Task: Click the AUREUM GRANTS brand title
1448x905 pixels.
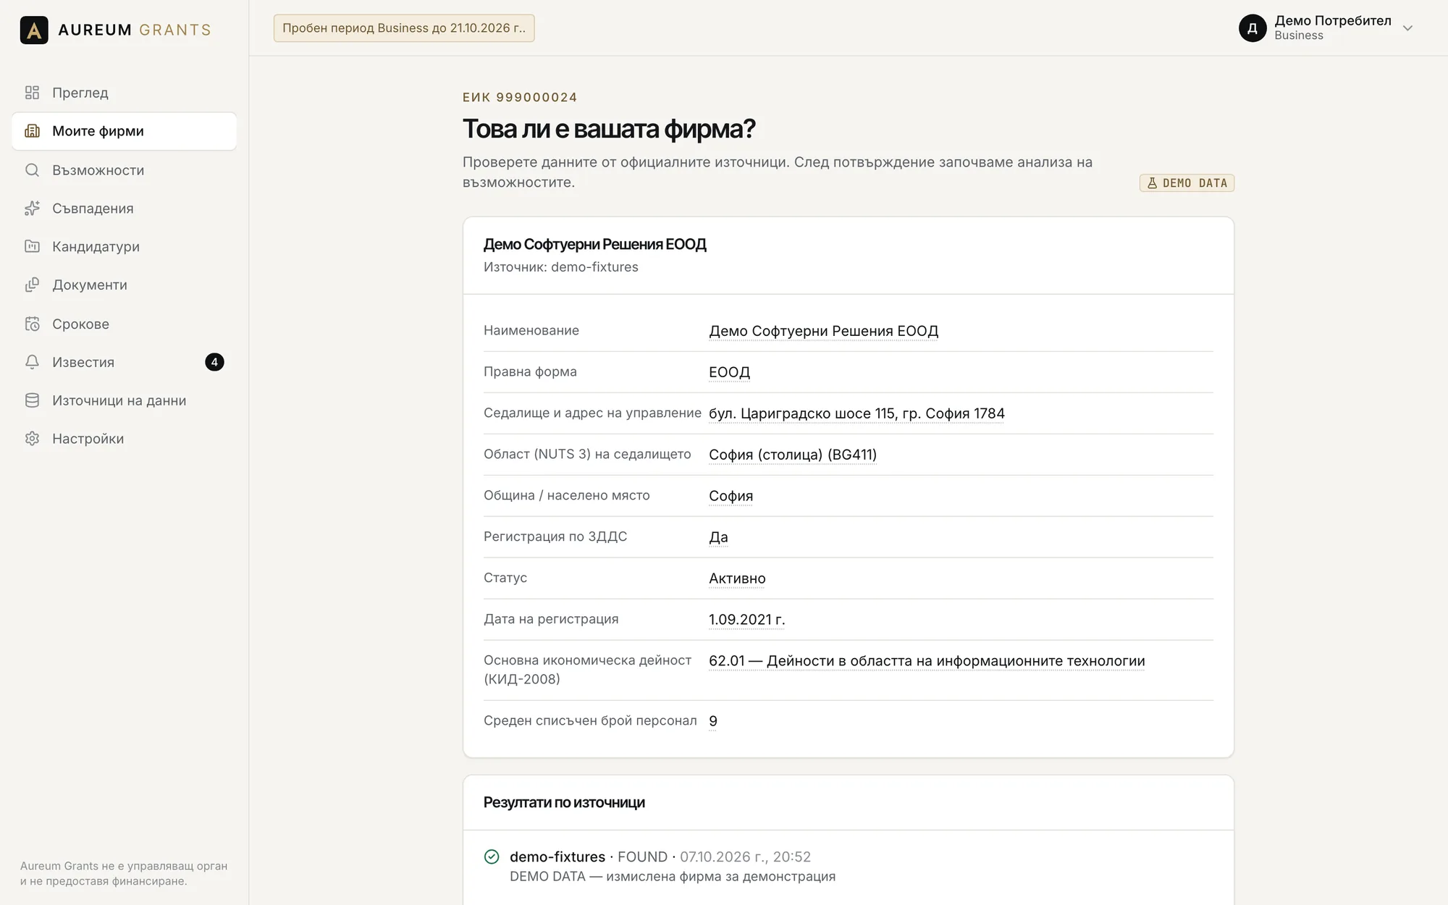Action: point(135,30)
